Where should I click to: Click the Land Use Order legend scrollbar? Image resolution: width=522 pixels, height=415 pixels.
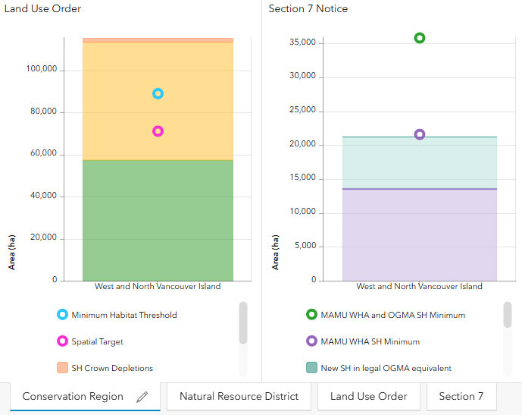click(243, 322)
